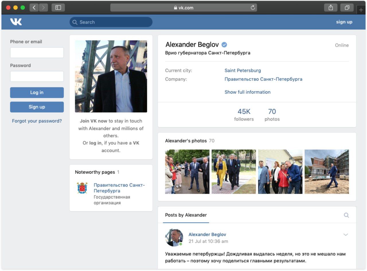Image resolution: width=367 pixels, height=271 pixels.
Task: Click sign up in the top header
Action: [x=344, y=22]
